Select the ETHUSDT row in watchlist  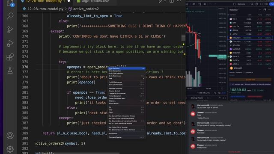click(x=250, y=41)
